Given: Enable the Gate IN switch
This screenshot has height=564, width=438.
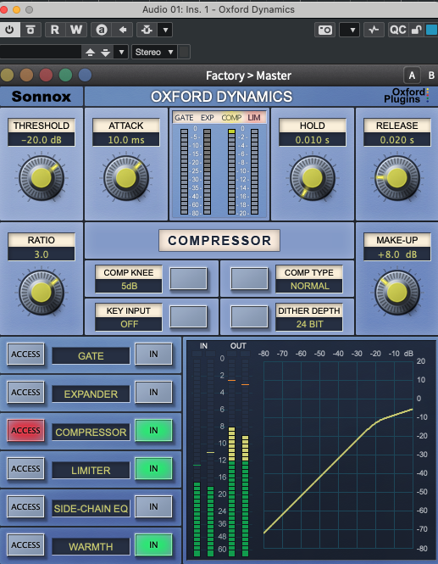Looking at the screenshot, I should (x=153, y=355).
